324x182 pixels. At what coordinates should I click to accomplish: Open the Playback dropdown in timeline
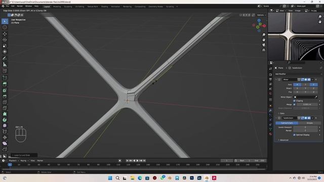point(14,161)
